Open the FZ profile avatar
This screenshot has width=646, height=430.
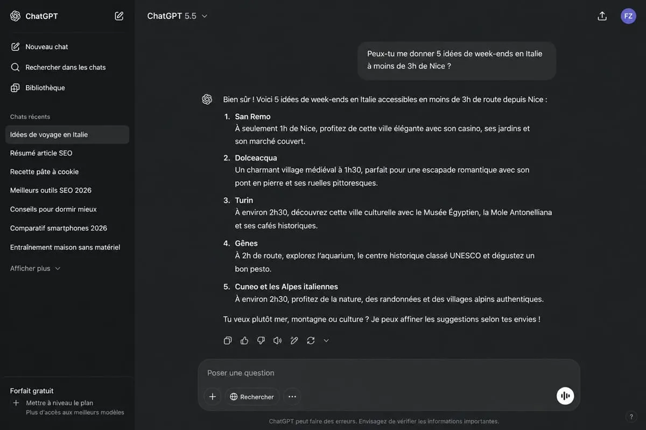[x=628, y=16]
